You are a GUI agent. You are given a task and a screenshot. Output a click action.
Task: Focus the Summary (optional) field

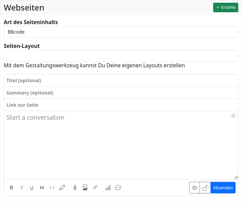point(121,93)
